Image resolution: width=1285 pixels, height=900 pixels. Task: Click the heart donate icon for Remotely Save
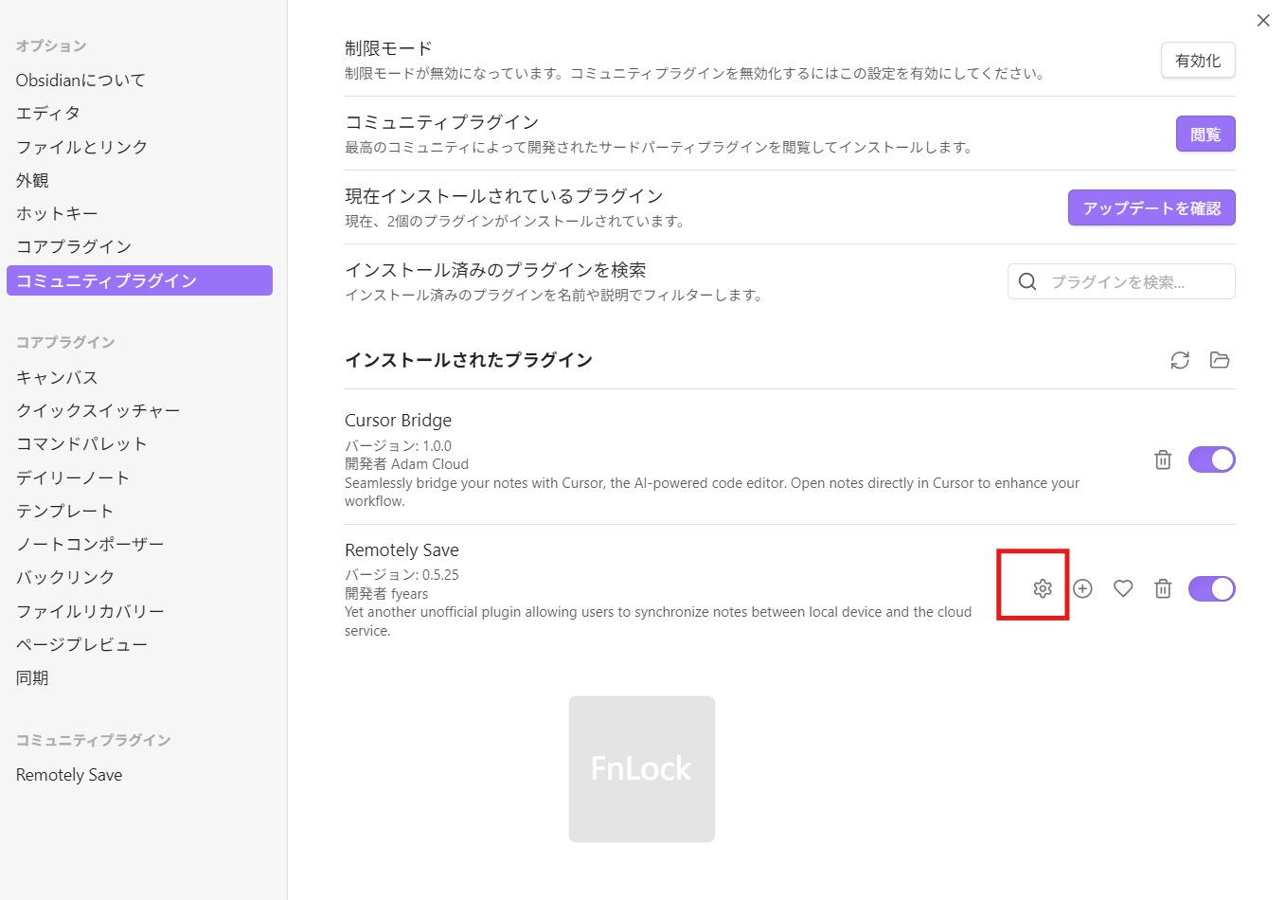coord(1123,588)
